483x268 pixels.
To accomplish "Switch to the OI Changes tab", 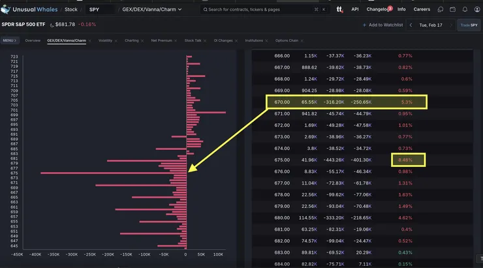I will pos(223,40).
